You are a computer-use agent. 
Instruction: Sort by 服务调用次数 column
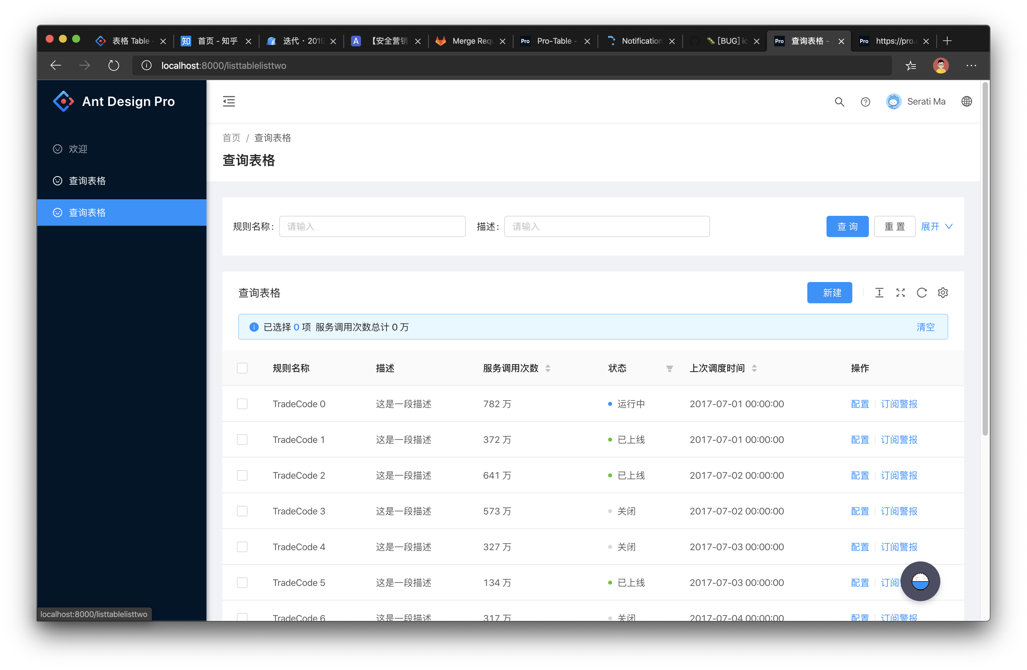(548, 368)
